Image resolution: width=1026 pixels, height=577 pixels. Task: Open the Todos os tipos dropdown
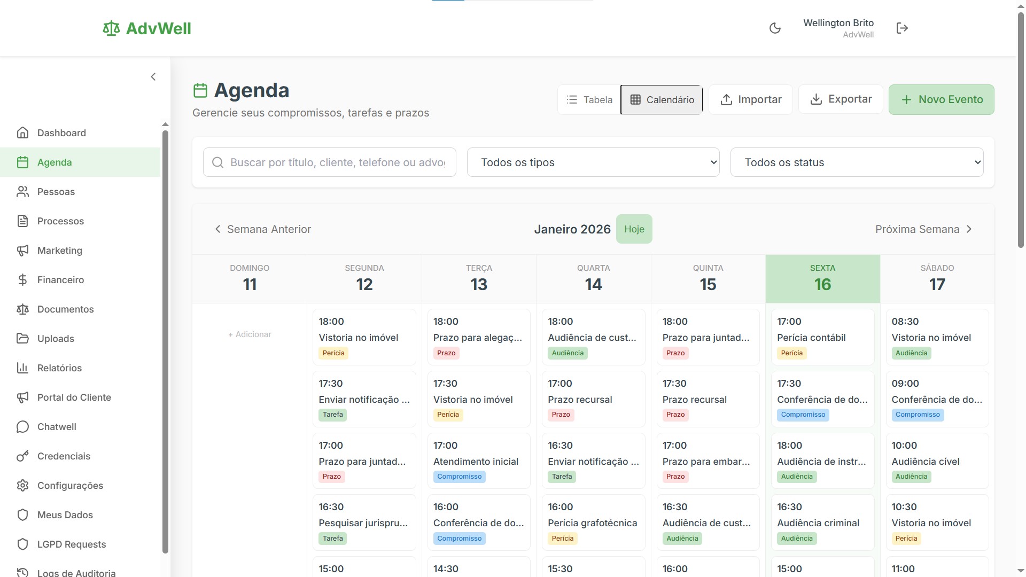(593, 162)
